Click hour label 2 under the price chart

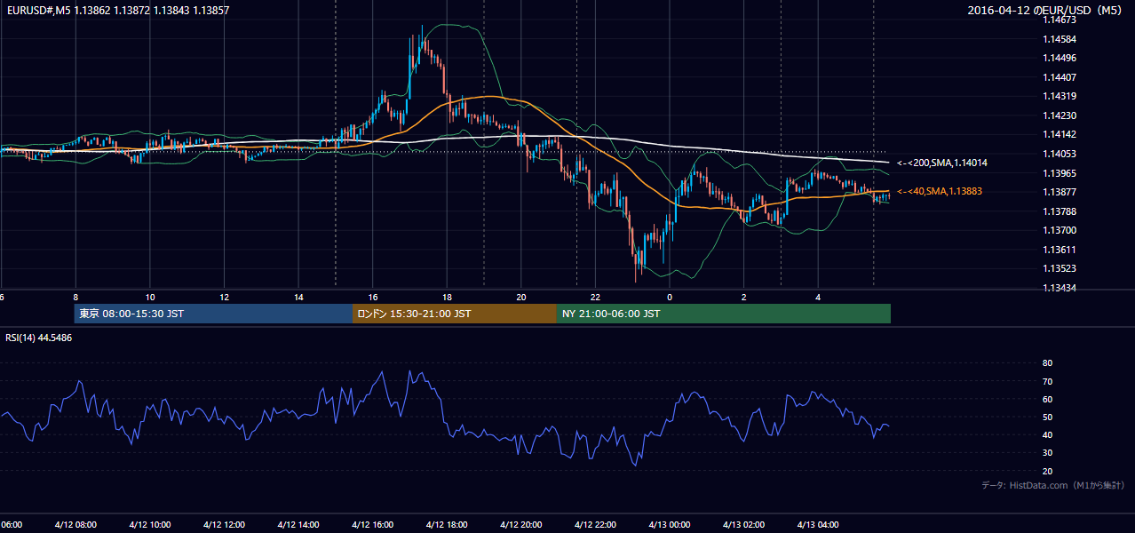point(744,297)
